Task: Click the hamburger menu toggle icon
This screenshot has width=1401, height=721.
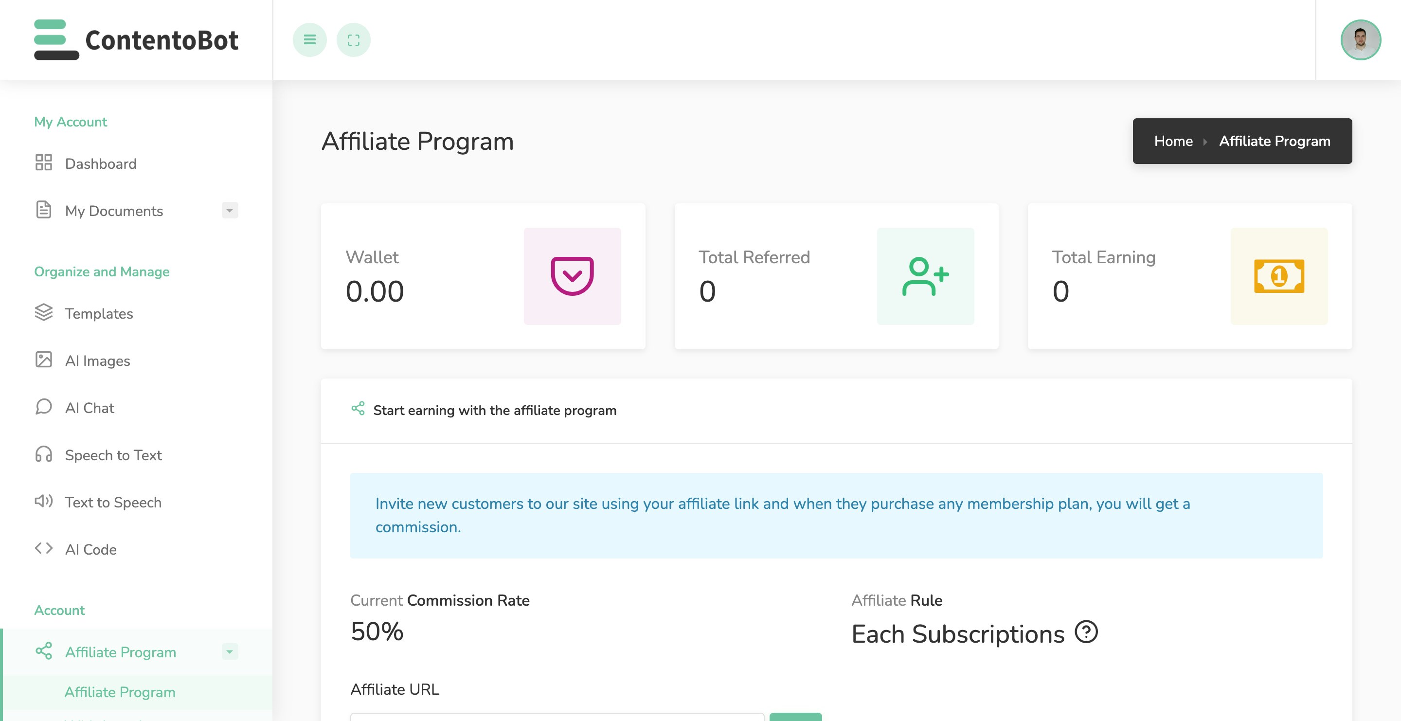Action: (309, 40)
